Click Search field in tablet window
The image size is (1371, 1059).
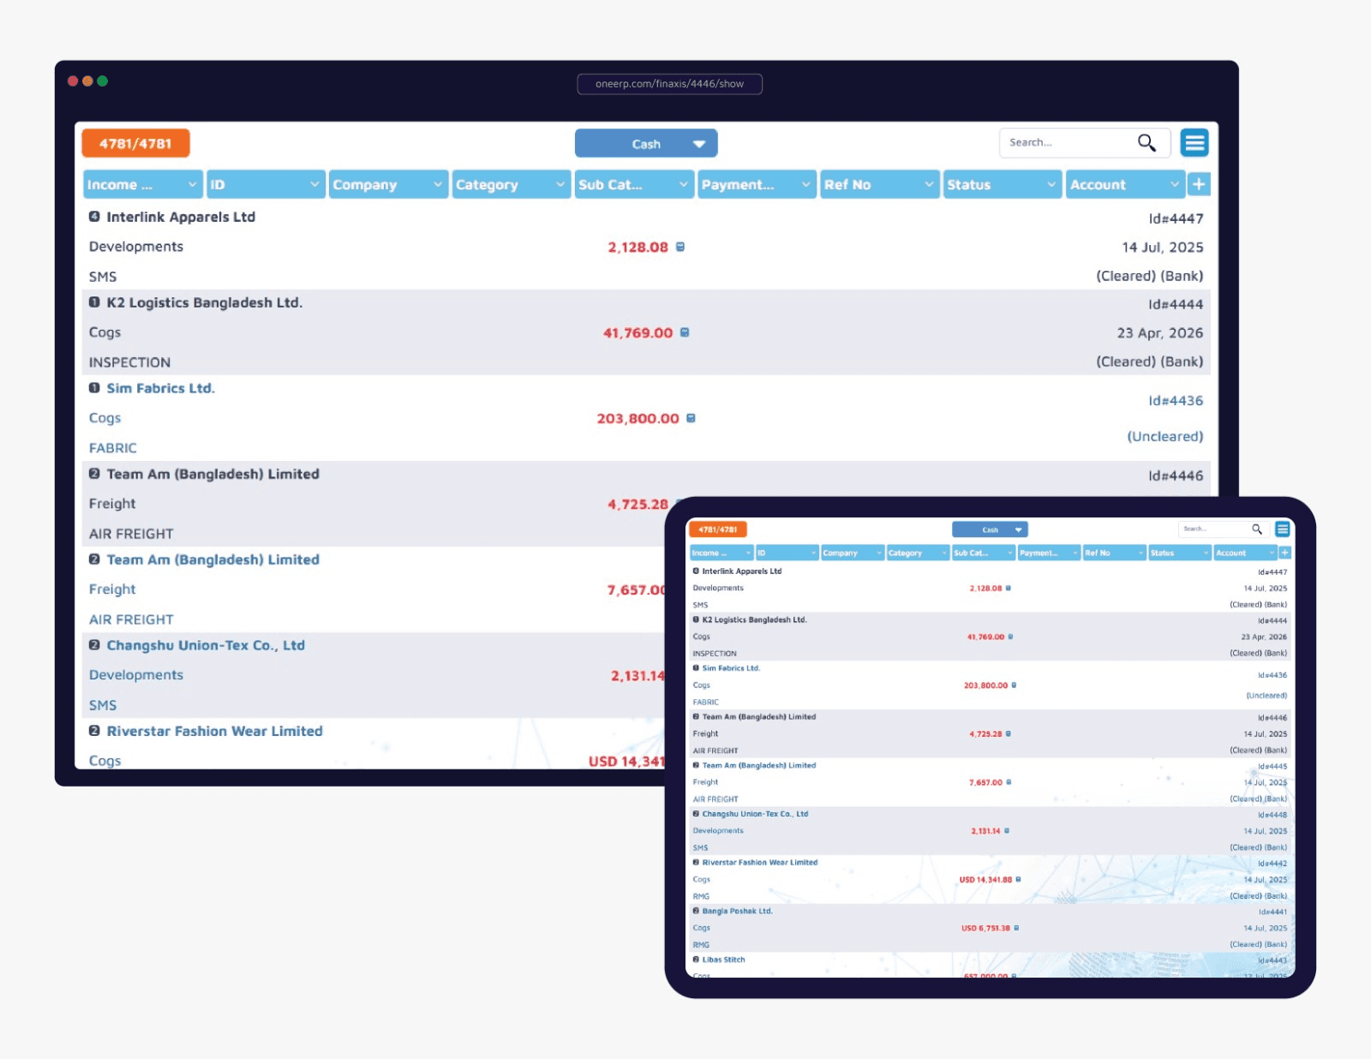click(1224, 529)
